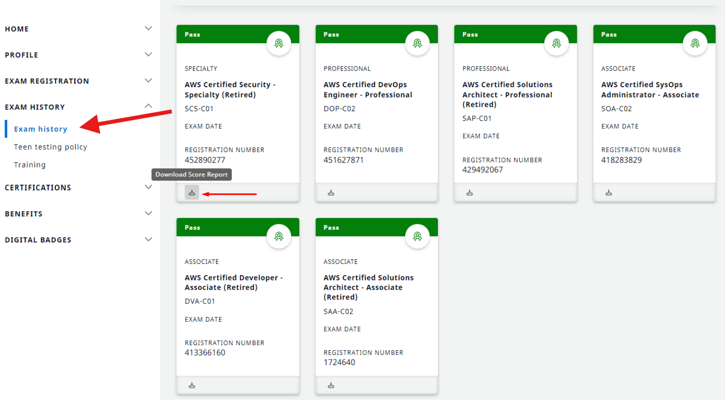Select registration number 429492067

(483, 170)
